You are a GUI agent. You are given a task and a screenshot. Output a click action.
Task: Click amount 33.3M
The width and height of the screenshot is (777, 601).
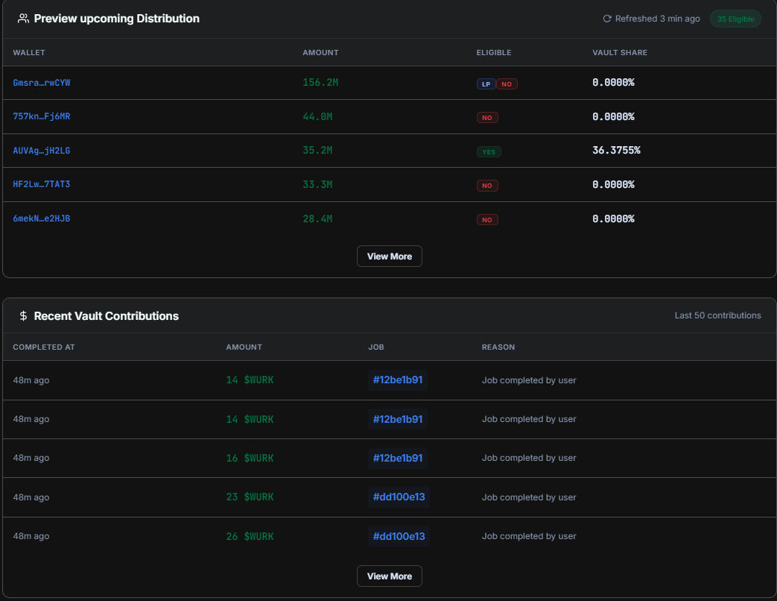tap(317, 184)
